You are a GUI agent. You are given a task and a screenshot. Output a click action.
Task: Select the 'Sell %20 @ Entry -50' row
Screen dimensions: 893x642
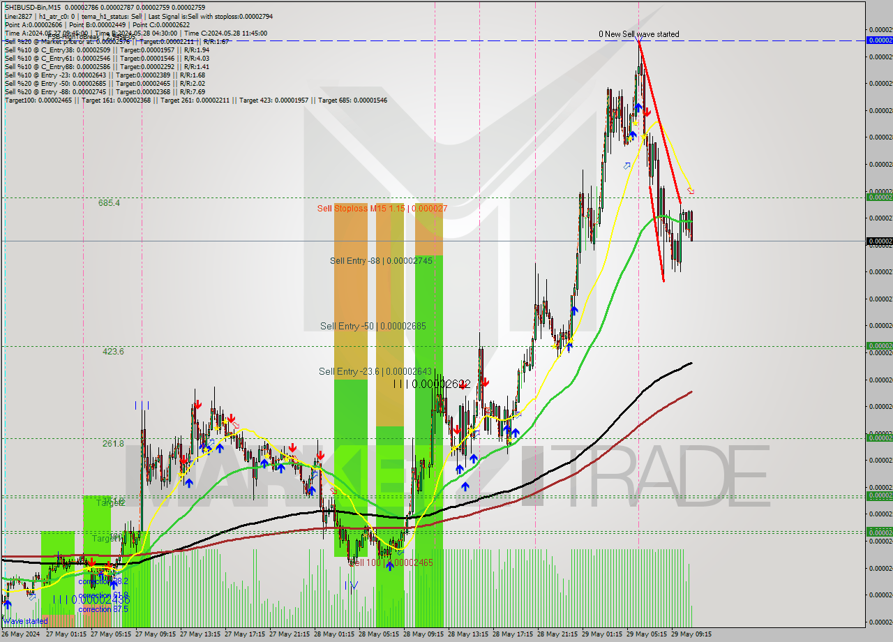(x=105, y=83)
